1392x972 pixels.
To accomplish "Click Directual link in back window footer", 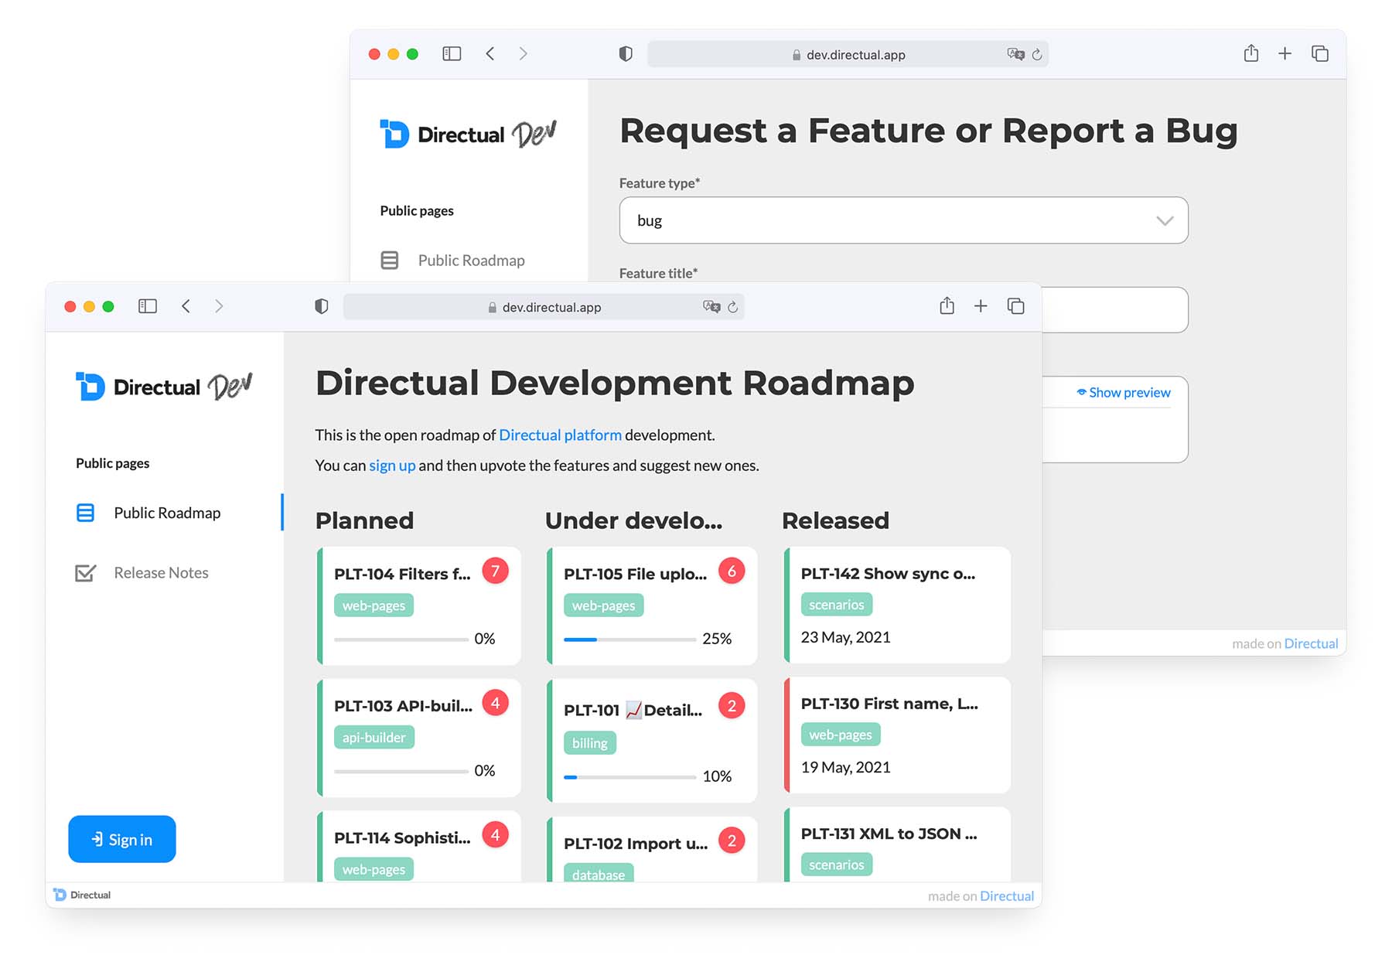I will (x=1311, y=643).
